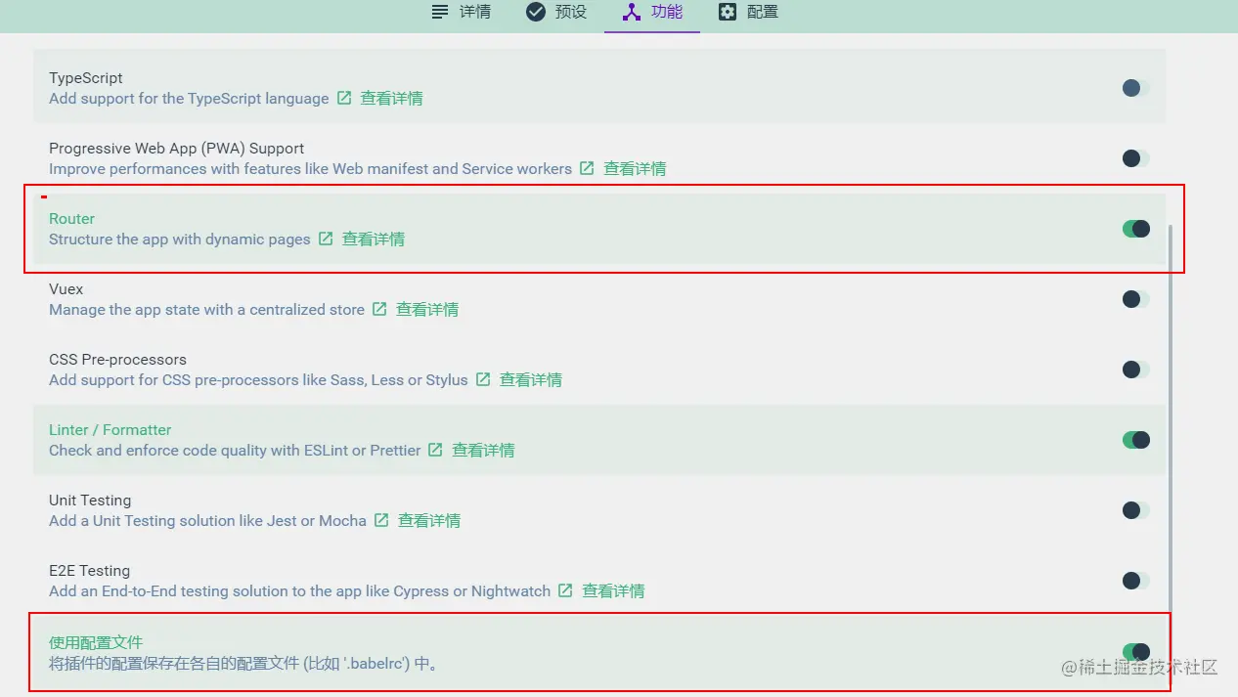Open Vuex 查看详情 link
The height and width of the screenshot is (697, 1238).
(427, 309)
